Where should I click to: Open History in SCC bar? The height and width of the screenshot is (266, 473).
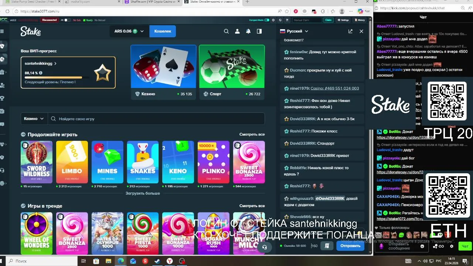click(360, 20)
